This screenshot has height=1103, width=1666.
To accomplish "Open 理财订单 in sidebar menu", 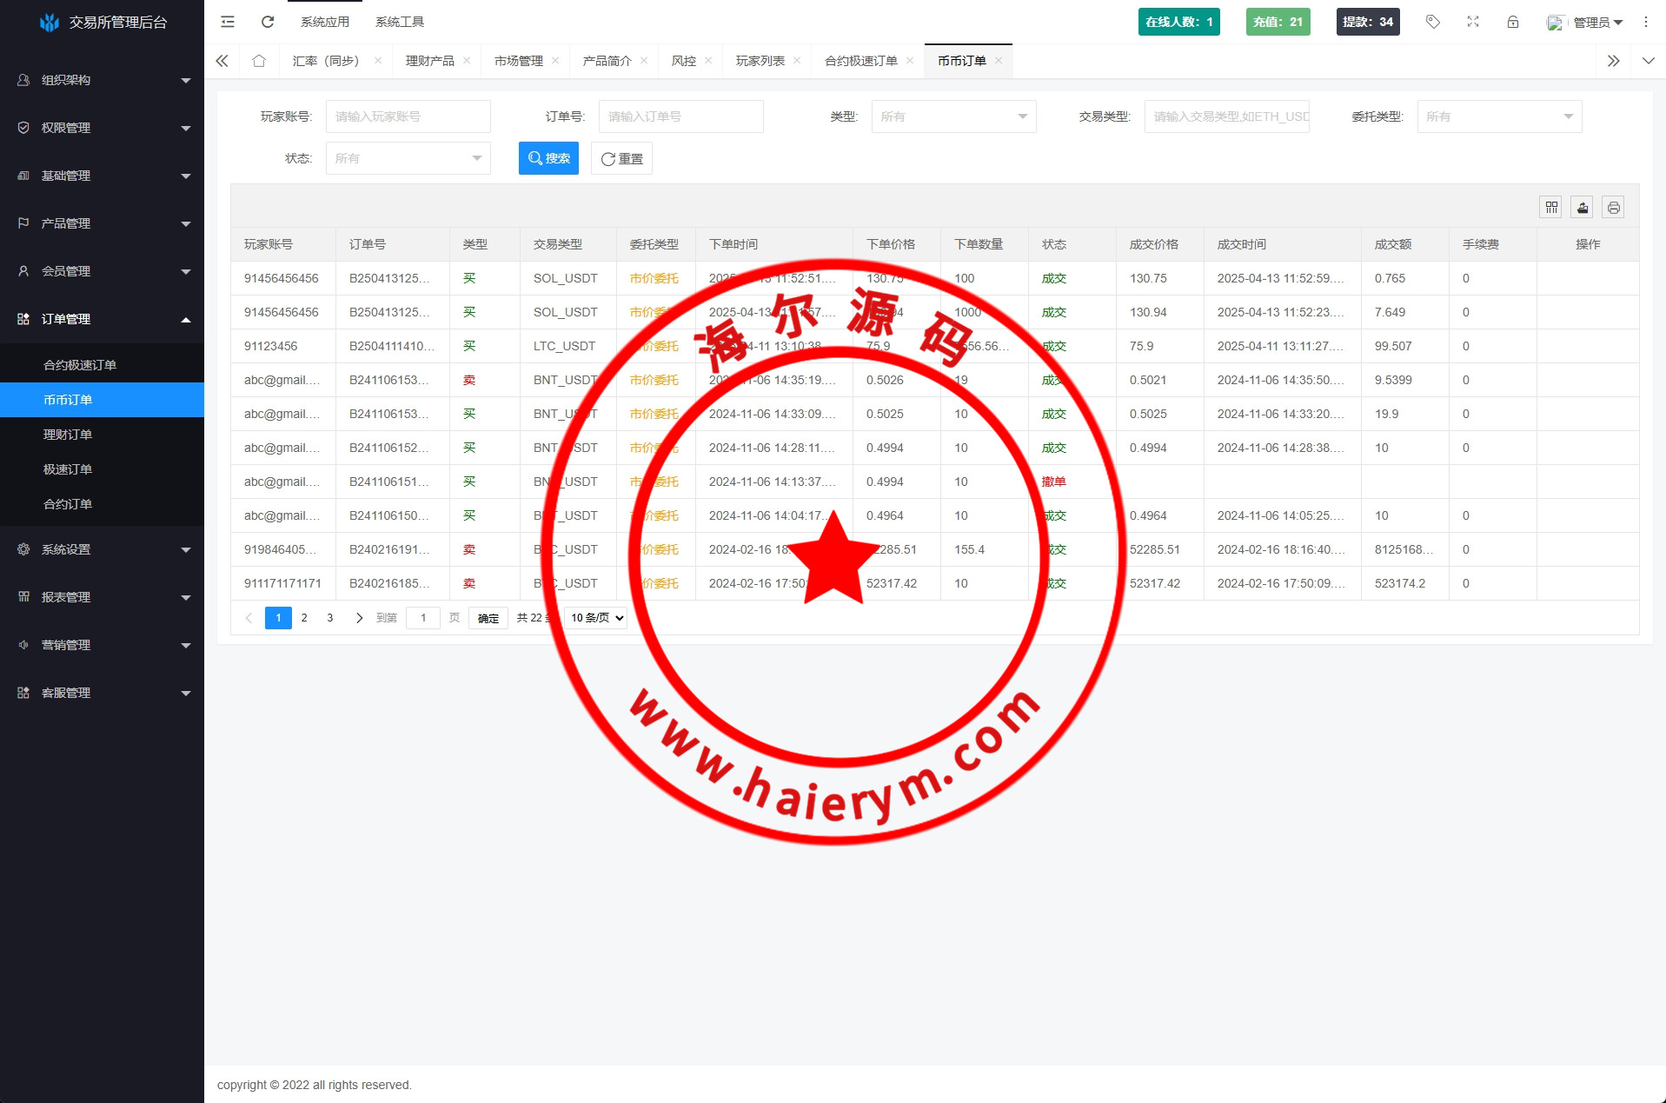I will (68, 435).
